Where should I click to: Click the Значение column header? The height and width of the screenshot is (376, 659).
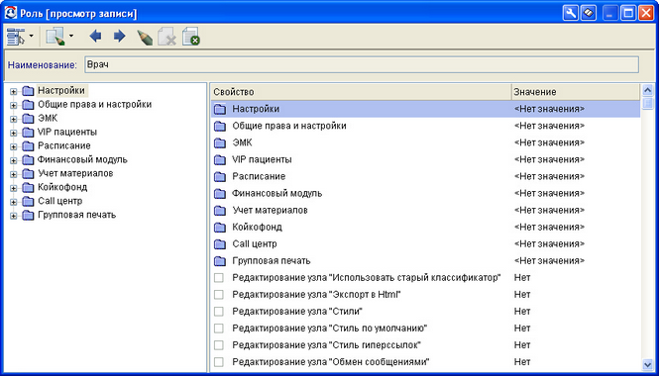(x=576, y=92)
